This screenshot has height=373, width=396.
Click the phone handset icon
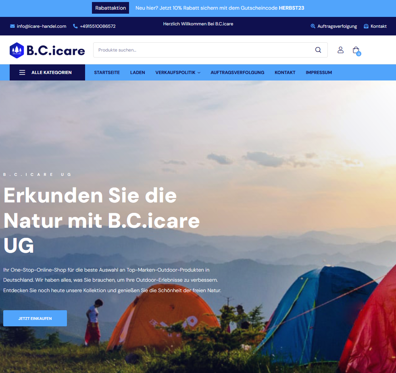point(75,26)
